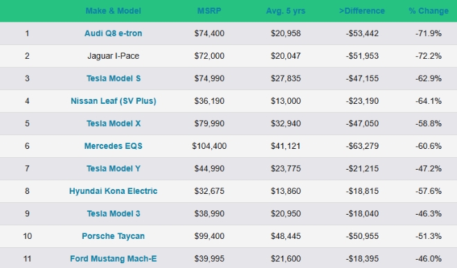Open the Tesla Model 3 link
Screen dimensions: 457x268
[114, 213]
